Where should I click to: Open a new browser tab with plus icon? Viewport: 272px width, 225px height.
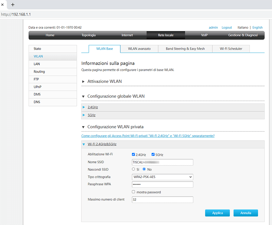coord(13,4)
